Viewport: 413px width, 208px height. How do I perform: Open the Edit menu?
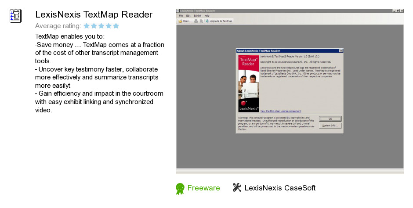[188, 16]
